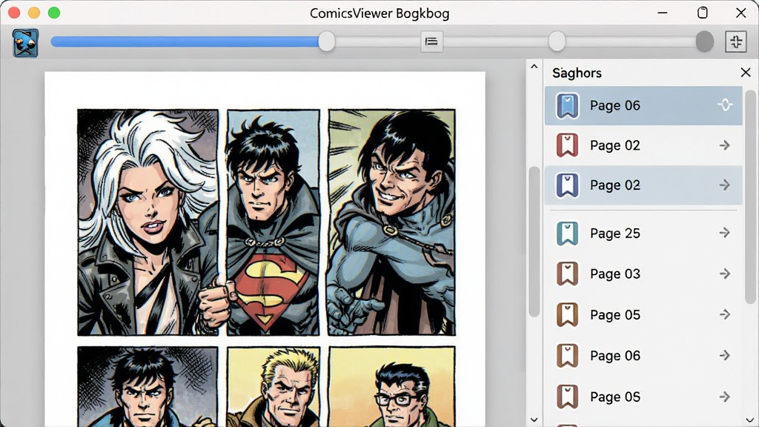Click the blue bookmark icon of highlighted Page 06
The image size is (759, 427).
click(567, 105)
